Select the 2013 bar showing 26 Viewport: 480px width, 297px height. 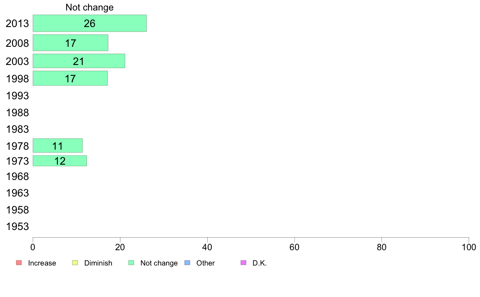point(90,23)
